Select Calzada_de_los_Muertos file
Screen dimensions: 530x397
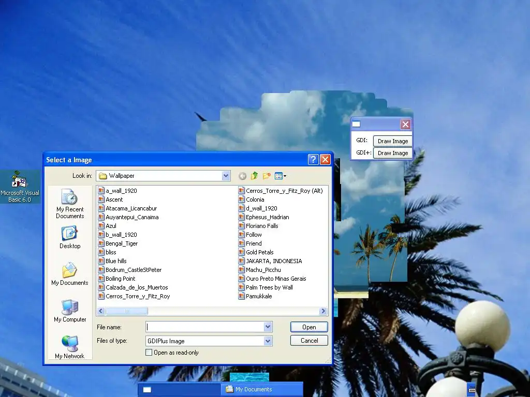click(133, 287)
